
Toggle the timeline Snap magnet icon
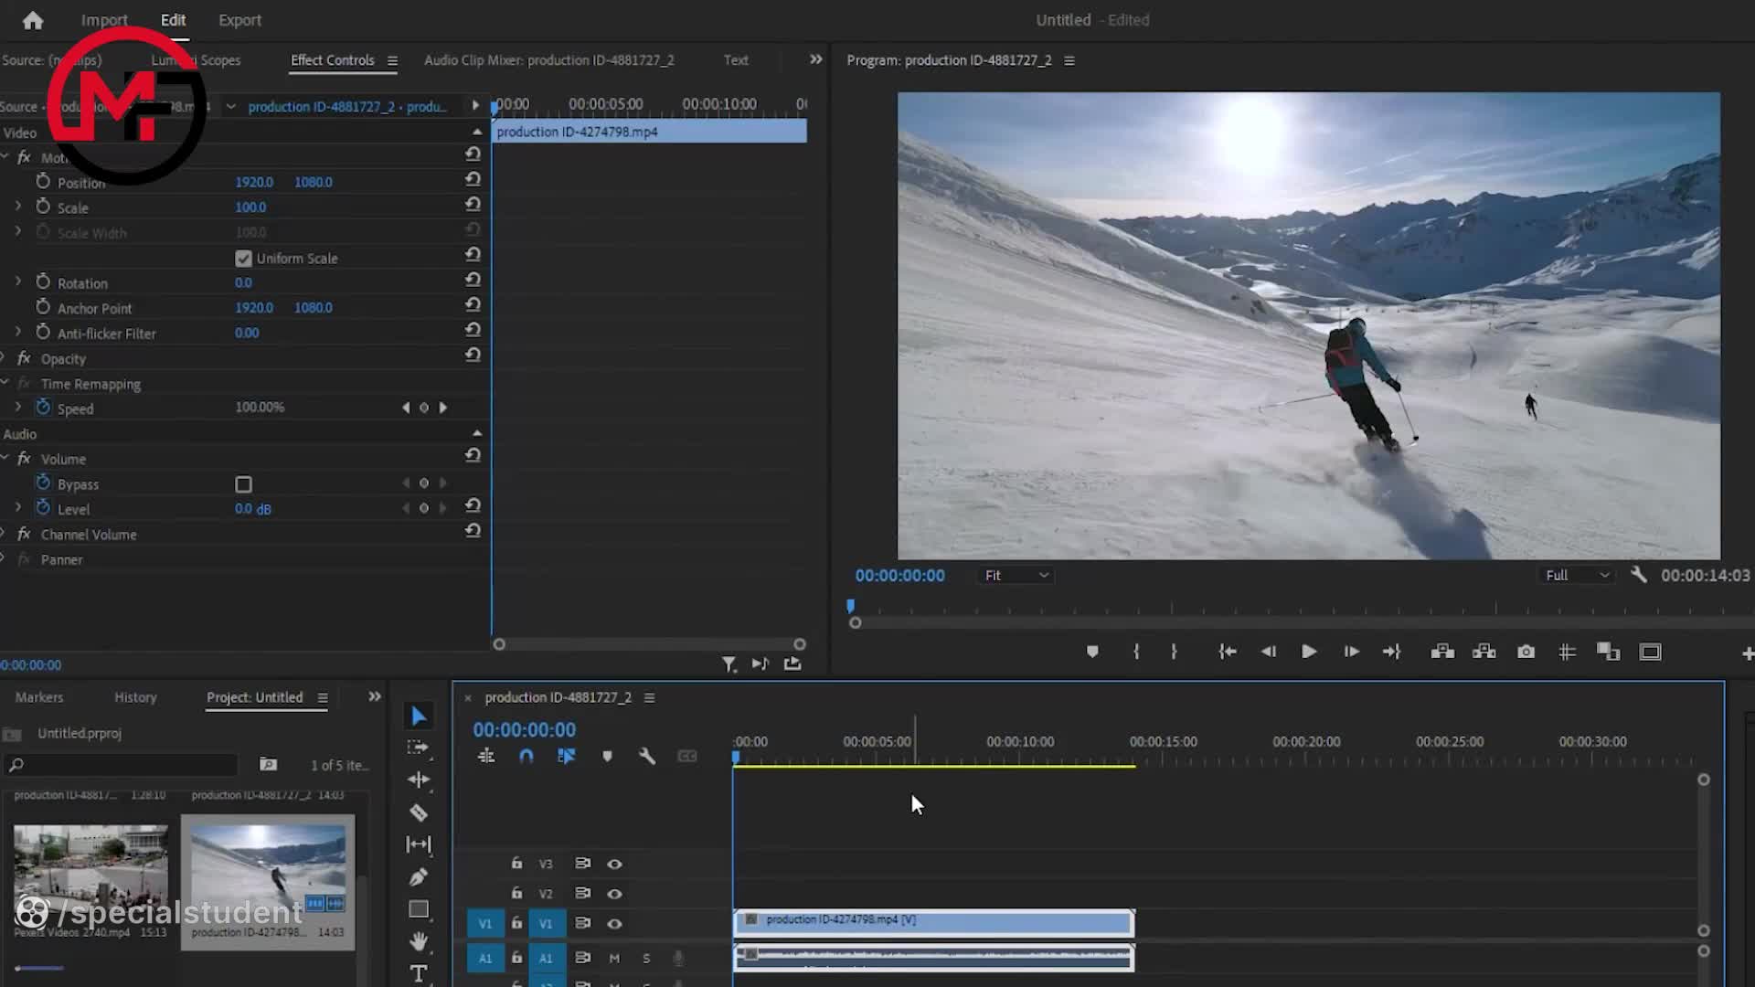click(526, 757)
